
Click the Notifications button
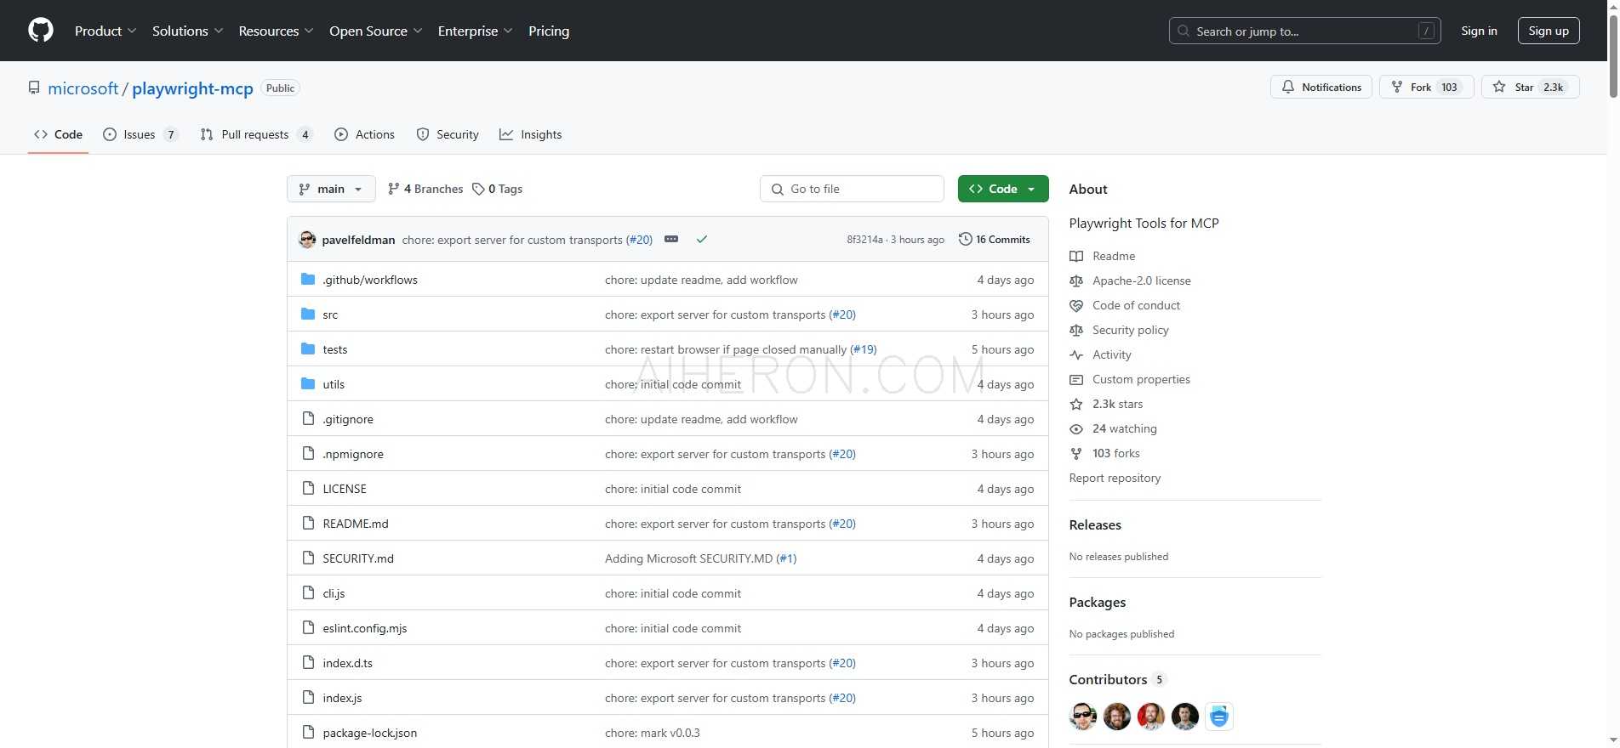click(x=1321, y=87)
